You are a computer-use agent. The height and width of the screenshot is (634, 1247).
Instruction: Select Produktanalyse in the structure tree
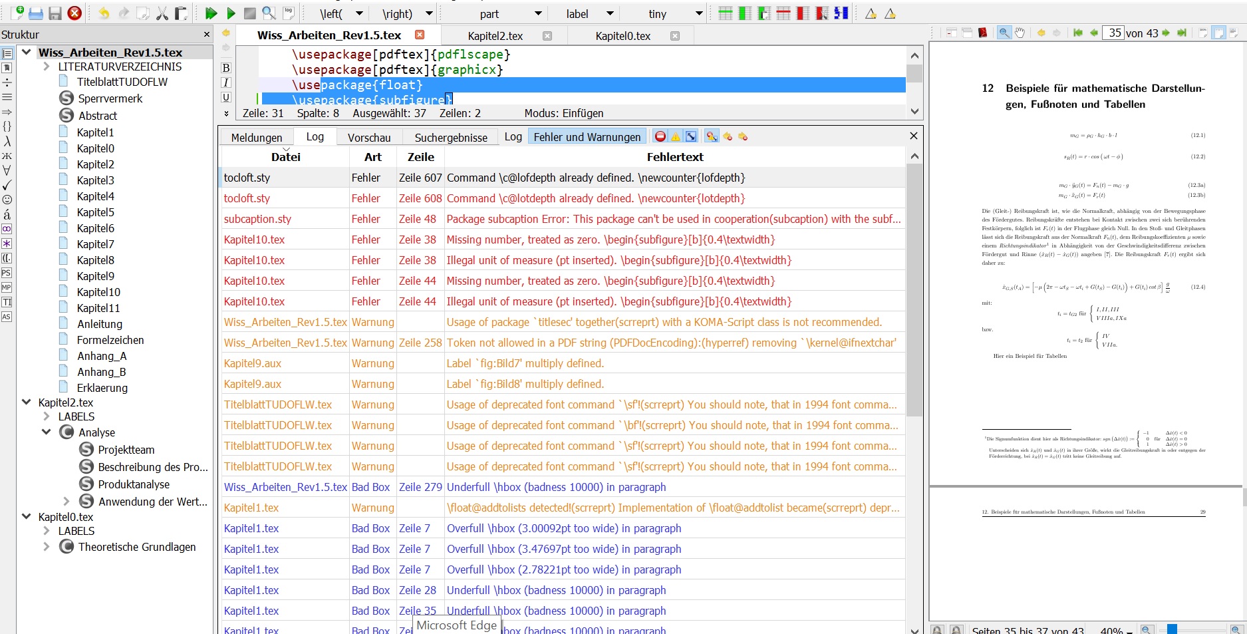[x=134, y=484]
